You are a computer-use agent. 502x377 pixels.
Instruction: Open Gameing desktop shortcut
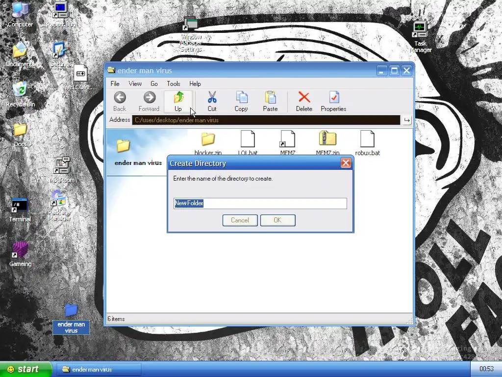[20, 255]
